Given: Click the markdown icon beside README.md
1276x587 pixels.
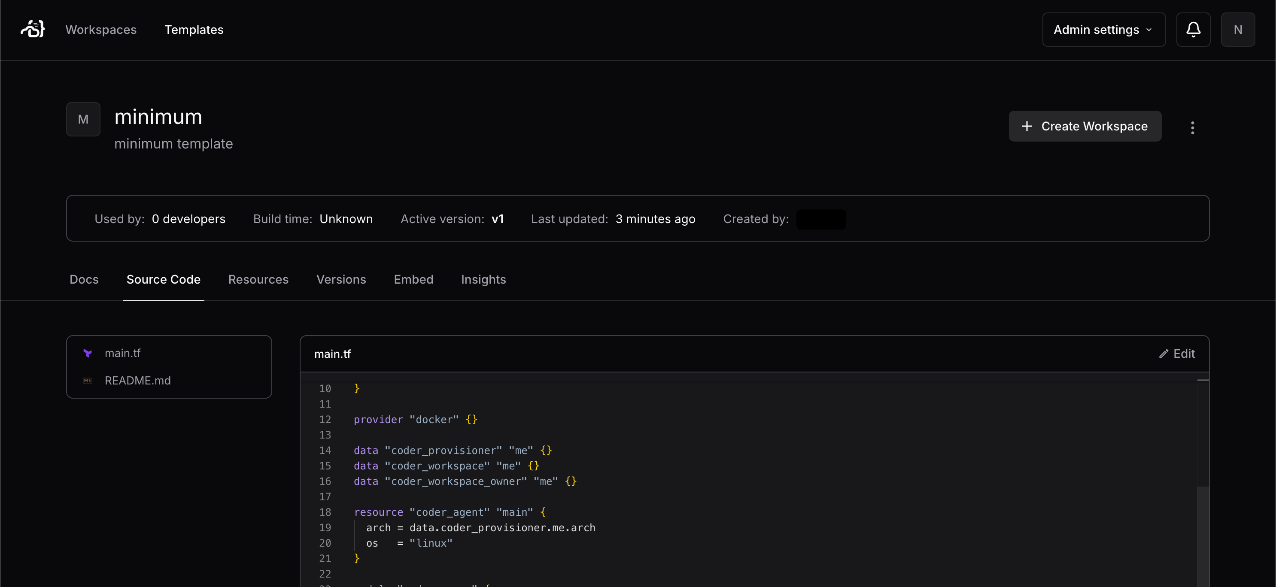Looking at the screenshot, I should pos(88,381).
